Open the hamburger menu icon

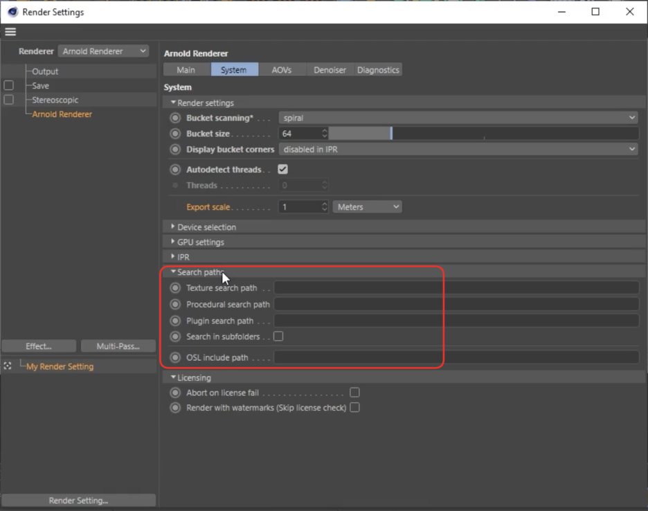click(x=10, y=32)
